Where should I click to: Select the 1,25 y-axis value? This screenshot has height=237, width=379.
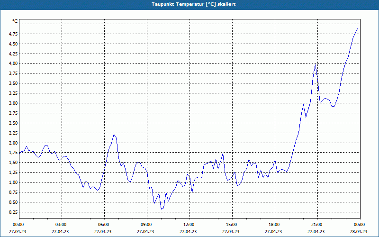point(13,173)
